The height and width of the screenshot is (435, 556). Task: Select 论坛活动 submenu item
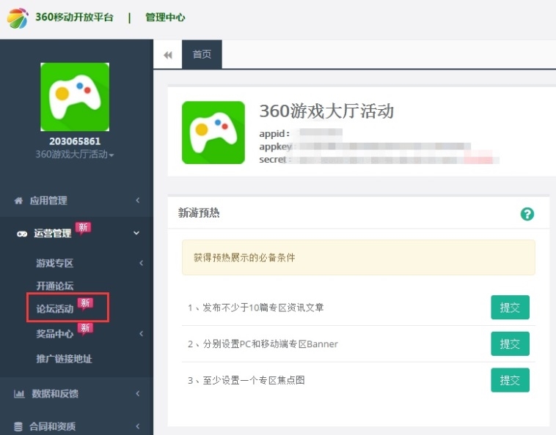(x=54, y=308)
